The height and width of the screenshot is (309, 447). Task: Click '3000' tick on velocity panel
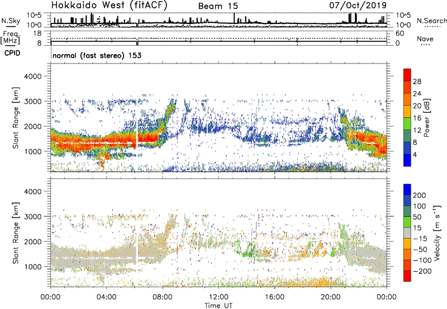[32, 216]
